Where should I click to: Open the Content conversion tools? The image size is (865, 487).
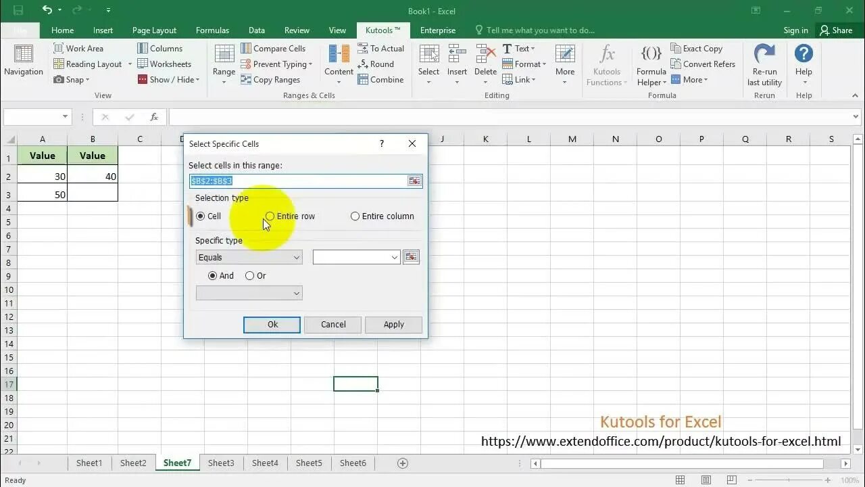pyautogui.click(x=339, y=64)
